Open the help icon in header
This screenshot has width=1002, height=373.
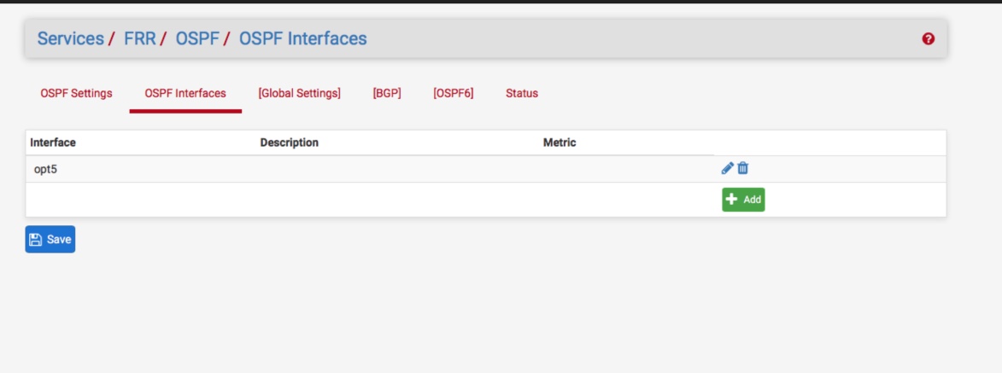pos(929,39)
